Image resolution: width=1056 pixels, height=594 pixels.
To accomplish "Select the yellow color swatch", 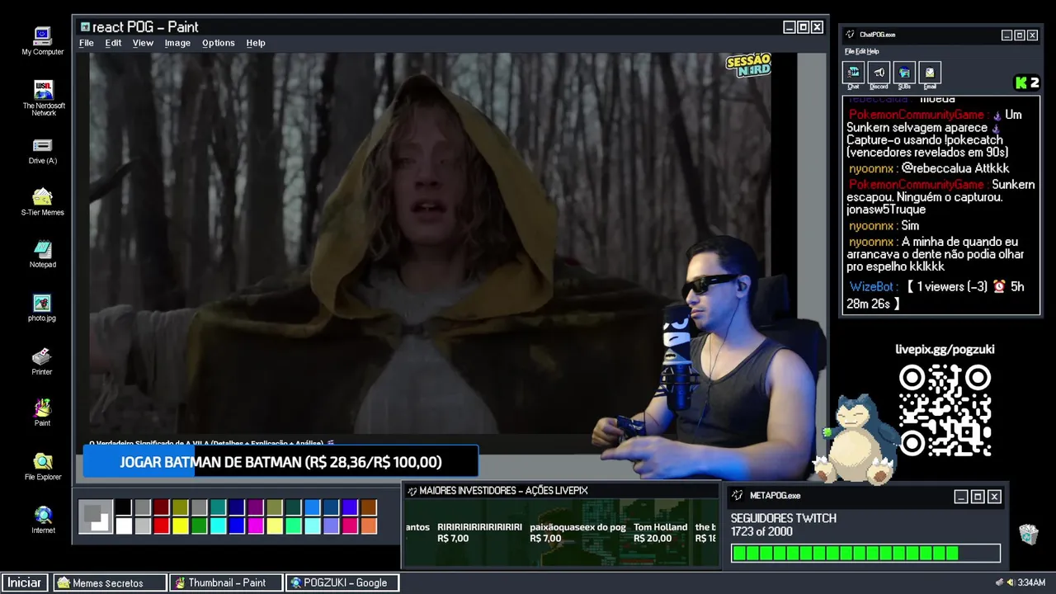I will click(180, 526).
